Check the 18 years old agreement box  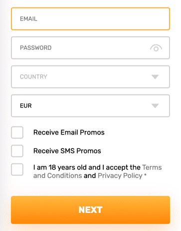coord(17,169)
